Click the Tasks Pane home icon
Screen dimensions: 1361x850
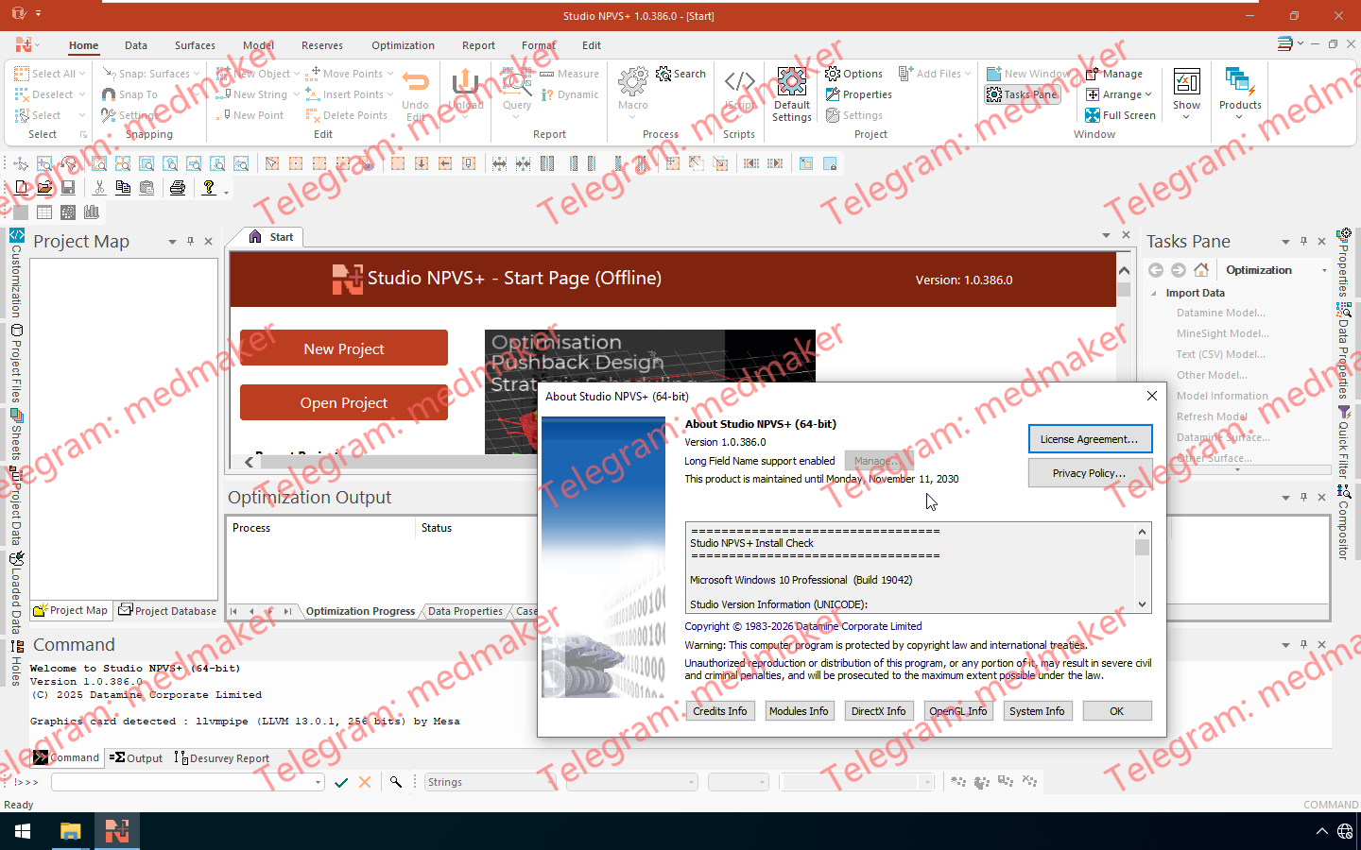(1201, 270)
